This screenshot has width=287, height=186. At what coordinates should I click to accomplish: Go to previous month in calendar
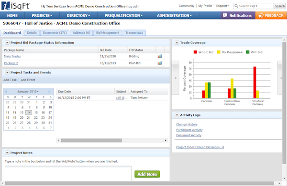6,92
